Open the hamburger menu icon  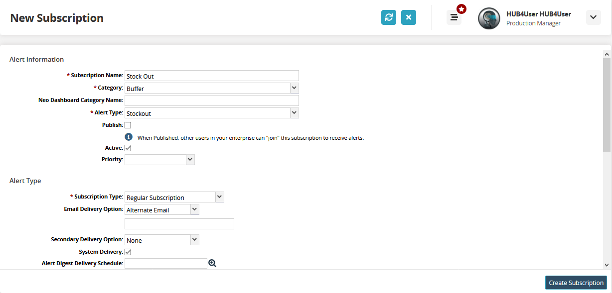tap(454, 17)
